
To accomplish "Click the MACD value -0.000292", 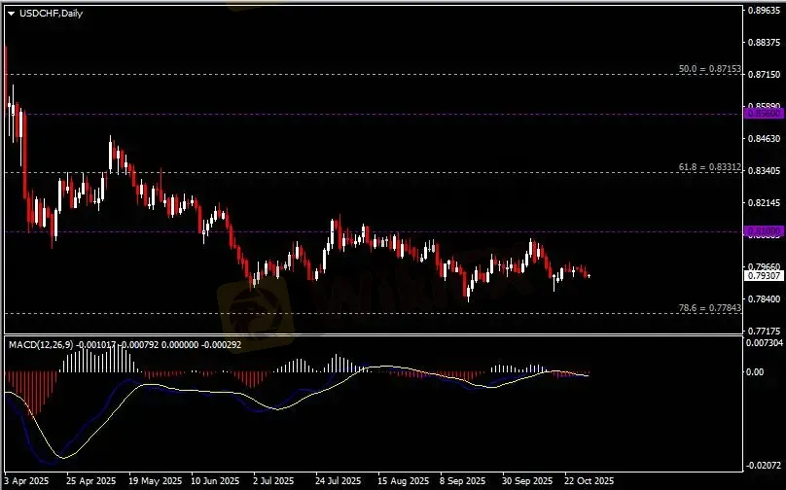I will pyautogui.click(x=221, y=345).
